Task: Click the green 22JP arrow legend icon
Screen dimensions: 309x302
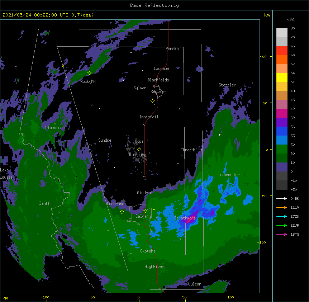Action: point(282,225)
